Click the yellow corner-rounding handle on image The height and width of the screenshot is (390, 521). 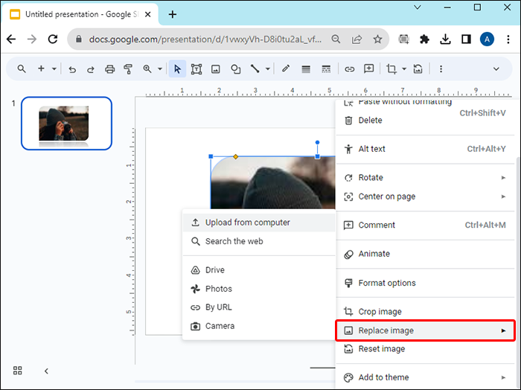(236, 156)
